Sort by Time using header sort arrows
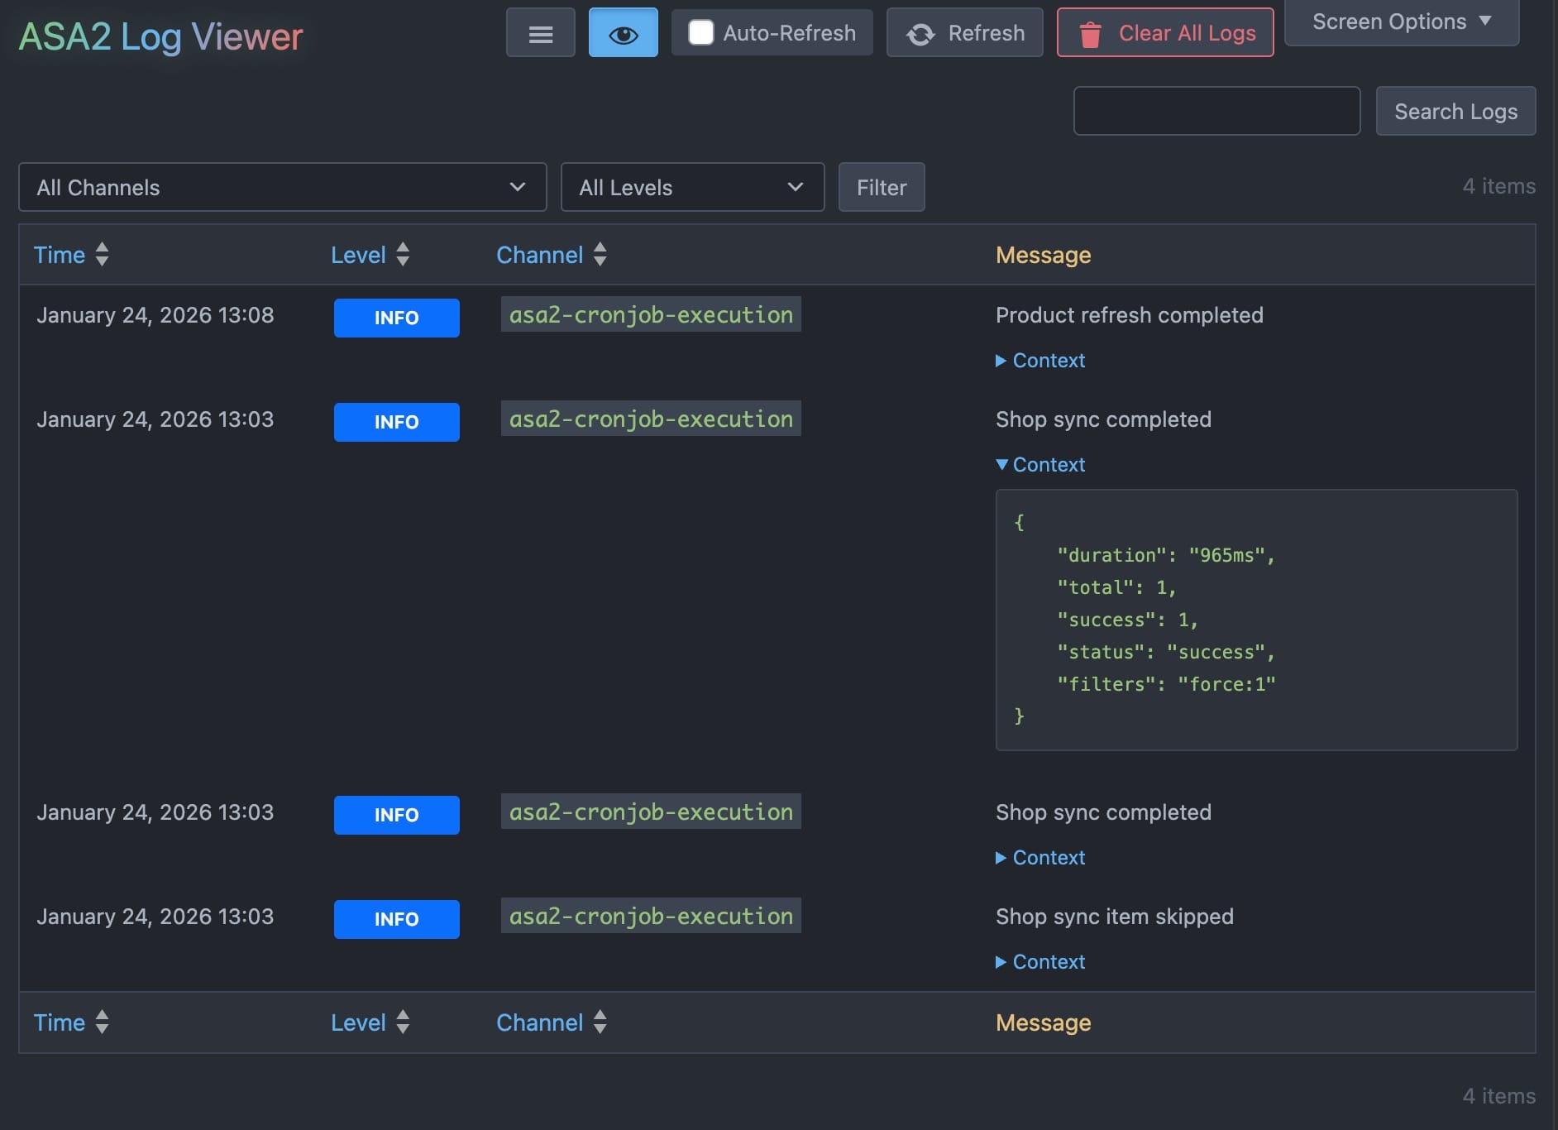This screenshot has width=1558, height=1130. coord(102,255)
